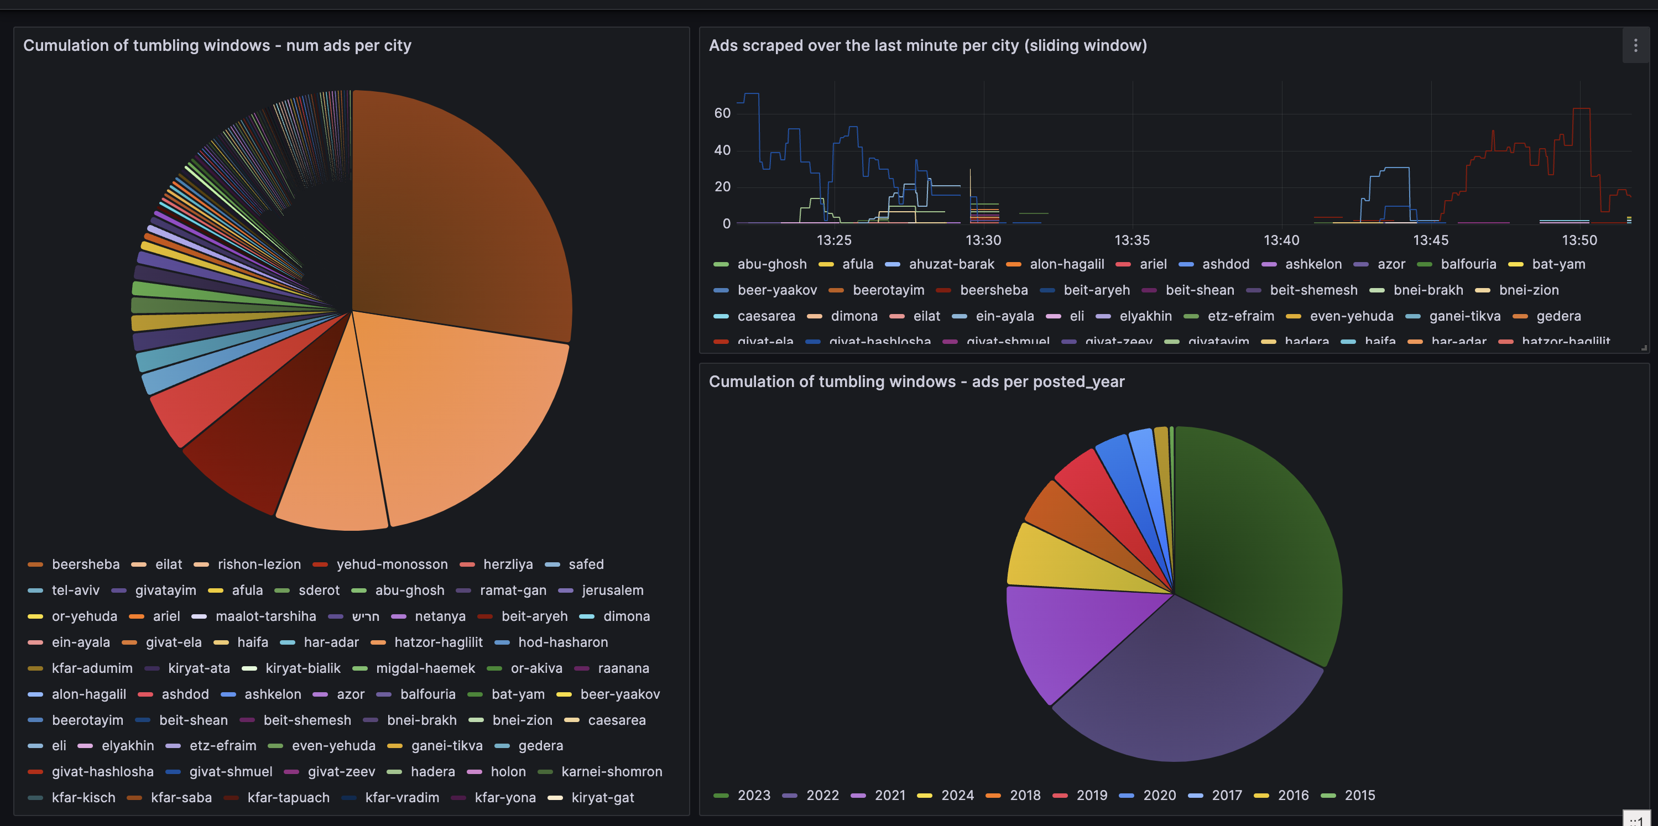Toggle gedera in the sliding window legend
Screen dimensions: 1658x826
coord(1558,316)
